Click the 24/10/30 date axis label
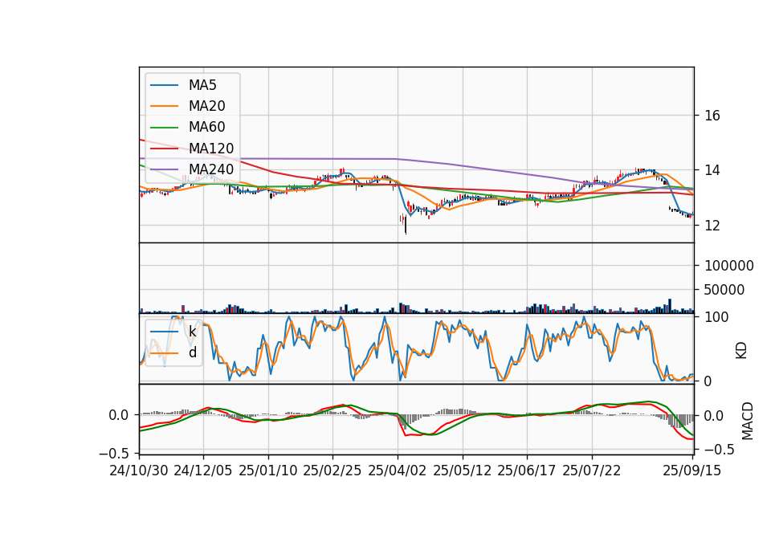The image size is (771, 554). pyautogui.click(x=139, y=470)
